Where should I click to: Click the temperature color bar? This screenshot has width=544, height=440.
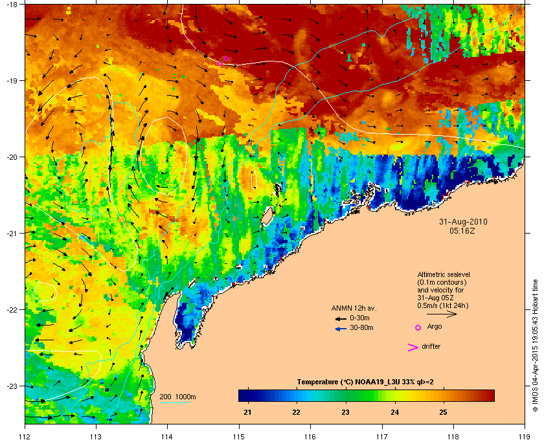pos(367,395)
